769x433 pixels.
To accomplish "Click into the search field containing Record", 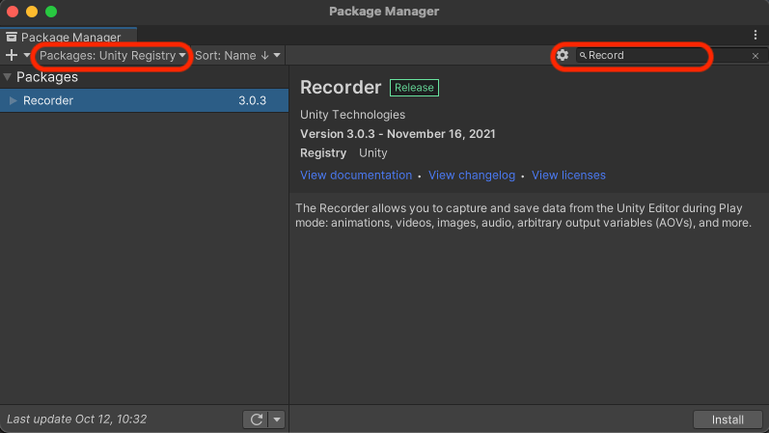I will (662, 55).
